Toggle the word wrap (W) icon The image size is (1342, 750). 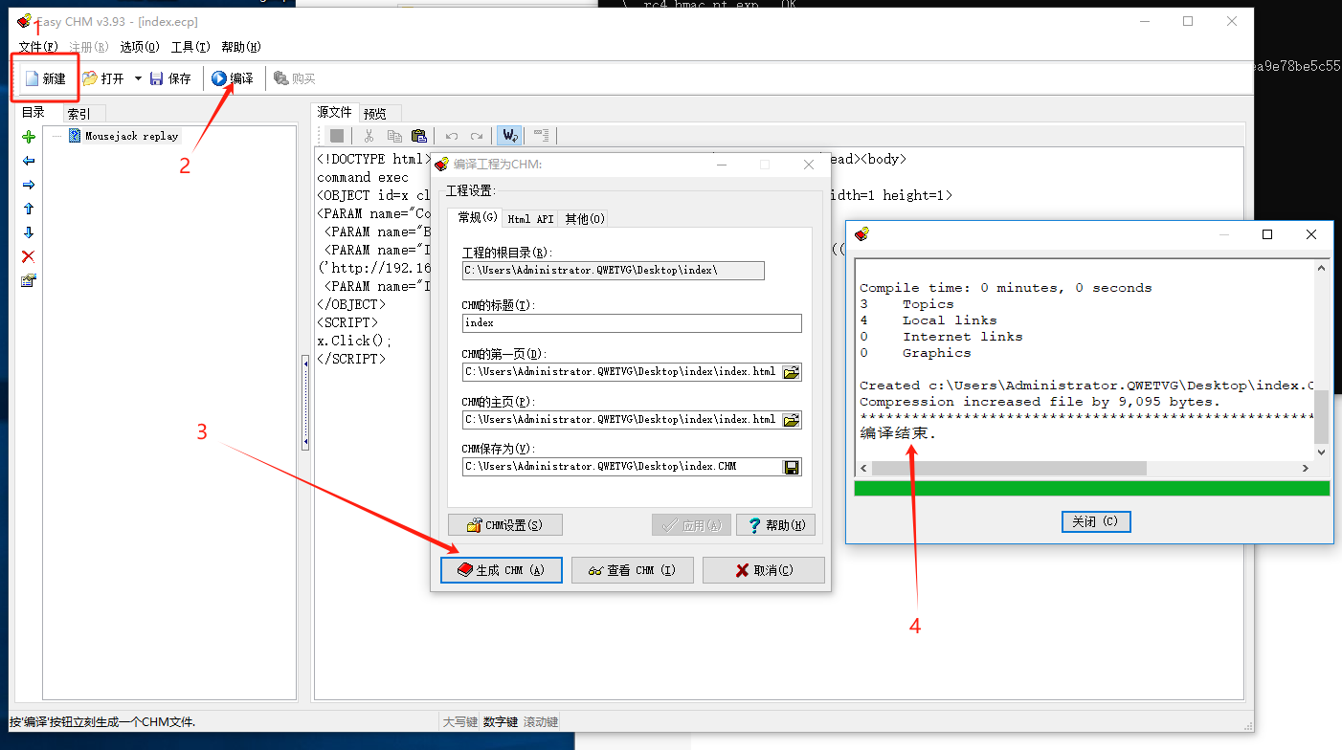coord(510,136)
